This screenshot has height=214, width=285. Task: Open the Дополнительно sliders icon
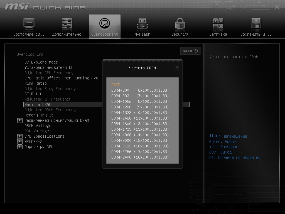tap(67, 24)
